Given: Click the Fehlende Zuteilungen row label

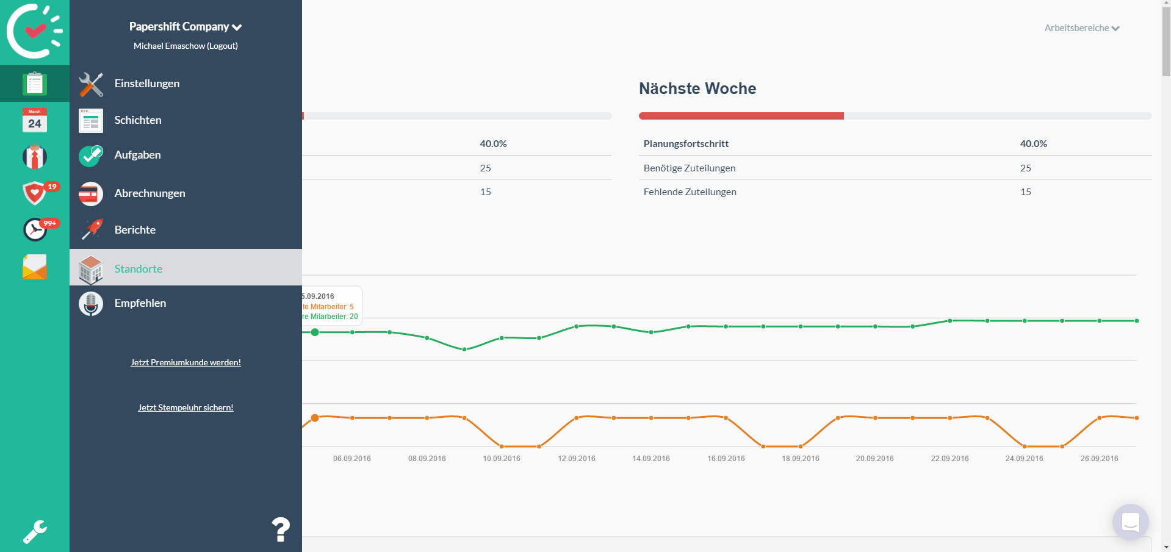Looking at the screenshot, I should click(690, 192).
